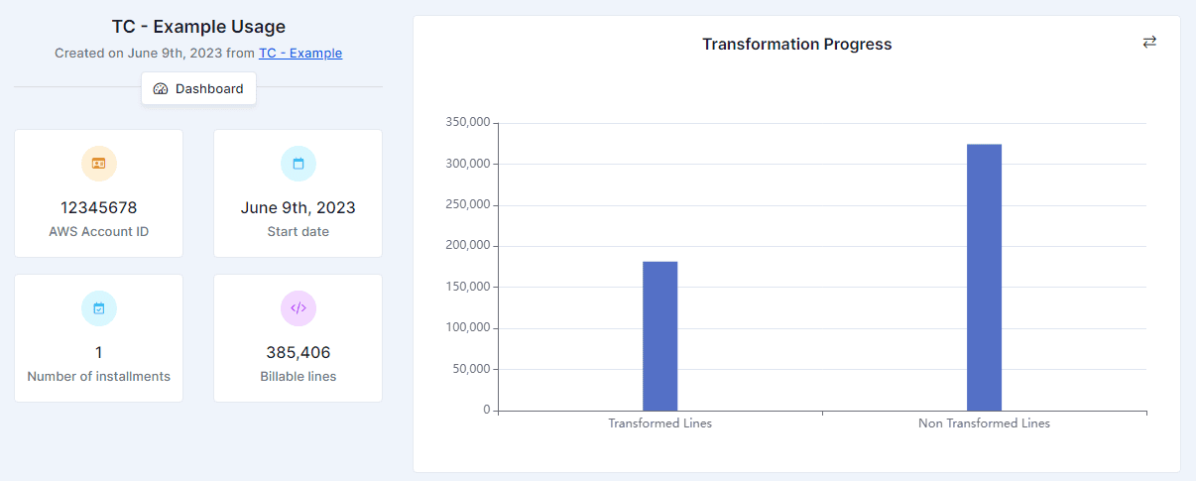Click the 385,406 billable lines value
Image resolution: width=1196 pixels, height=481 pixels.
[x=298, y=353]
